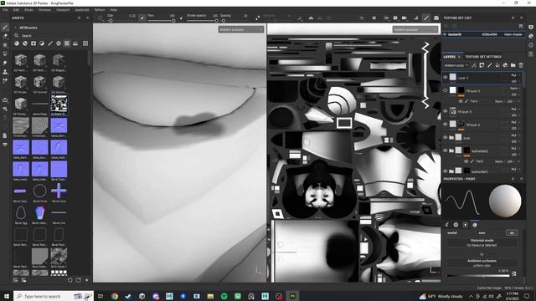Open the Python menu
Screen dimensions: 536x301
(100, 10)
